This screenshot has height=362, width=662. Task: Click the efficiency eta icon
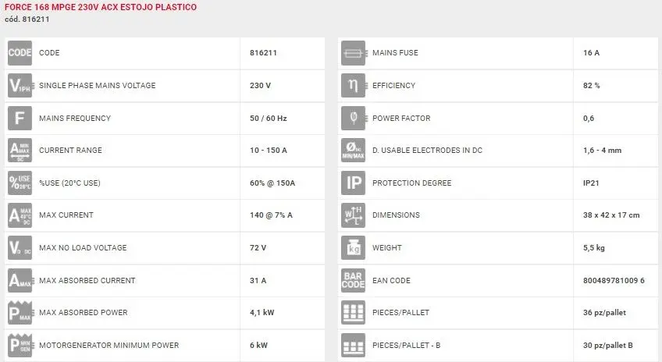coord(354,86)
